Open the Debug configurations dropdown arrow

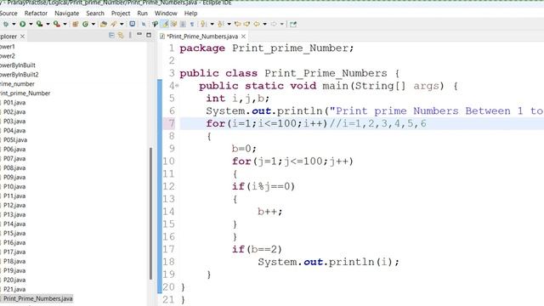click(14, 24)
